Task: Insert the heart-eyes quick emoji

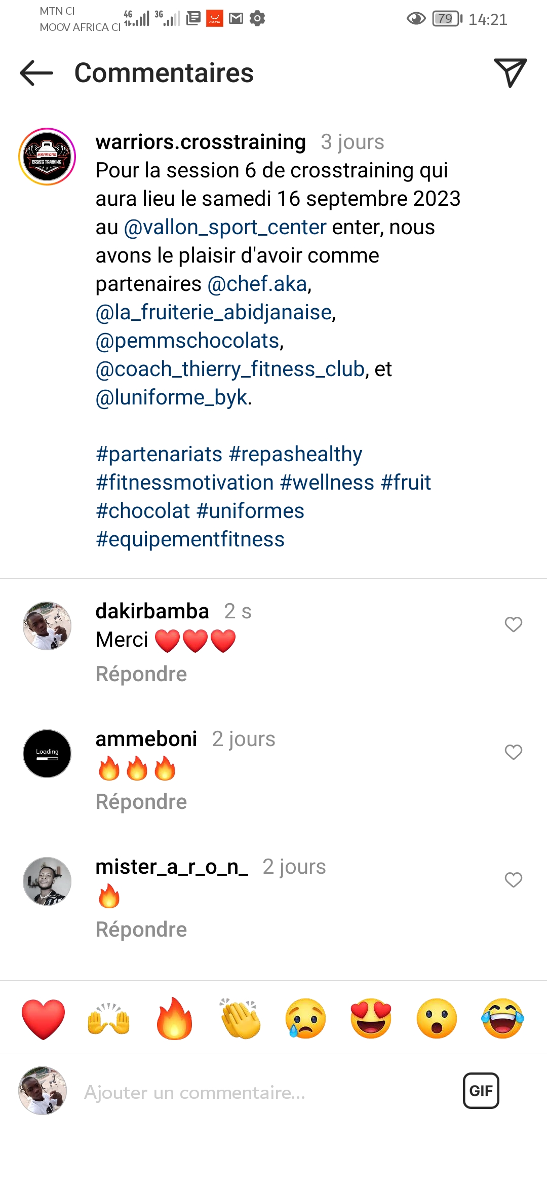Action: click(371, 1019)
